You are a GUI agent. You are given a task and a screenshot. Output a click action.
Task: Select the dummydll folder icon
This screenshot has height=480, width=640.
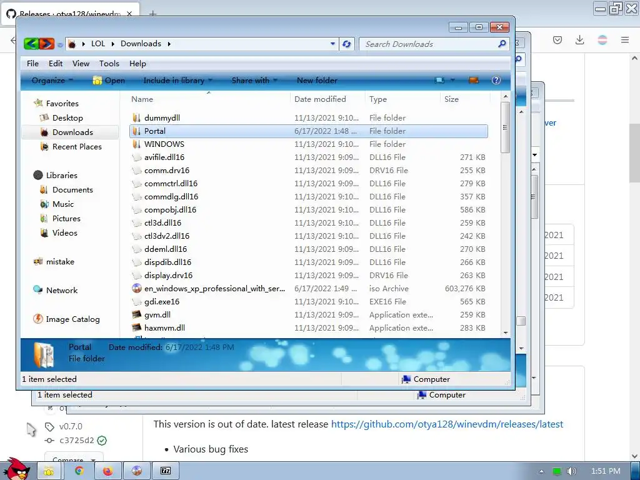[137, 118]
